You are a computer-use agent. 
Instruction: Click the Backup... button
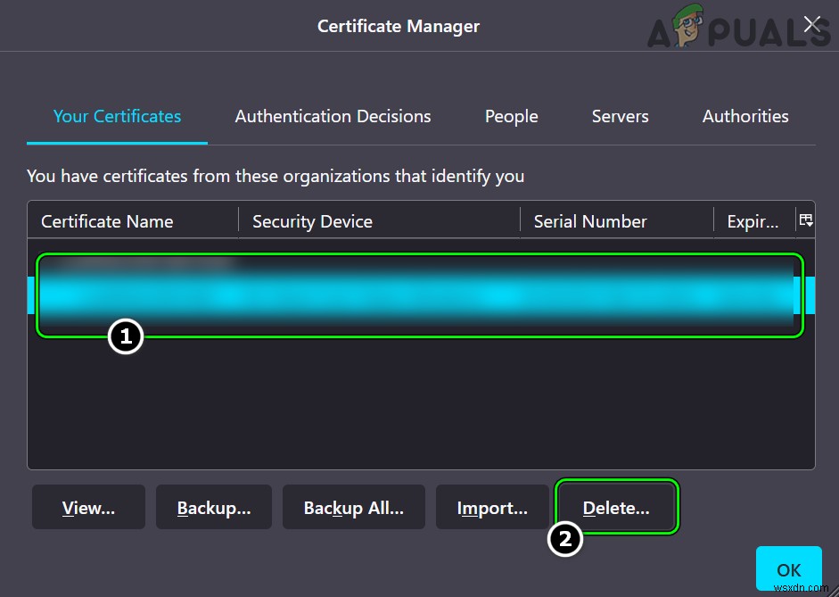click(213, 507)
